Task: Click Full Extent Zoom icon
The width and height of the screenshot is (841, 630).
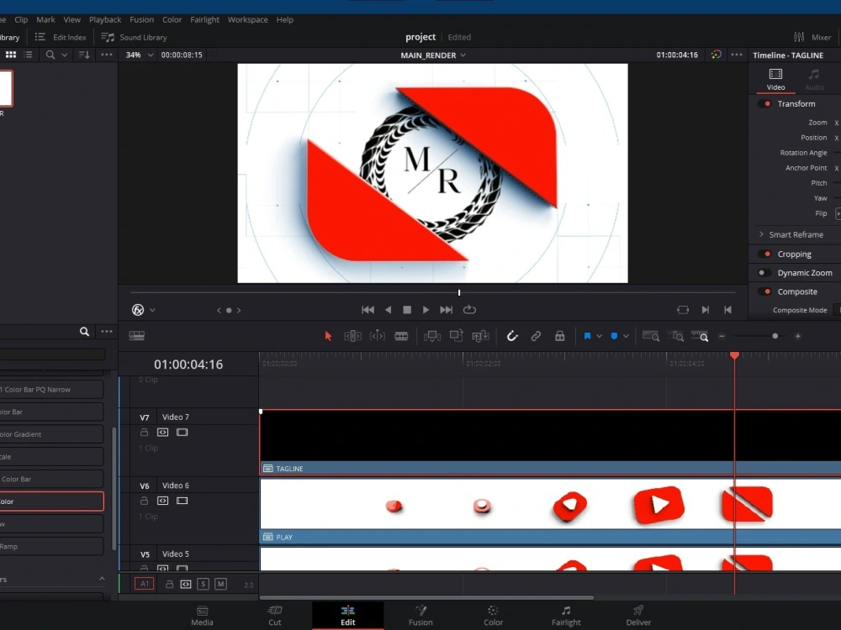Action: pyautogui.click(x=651, y=336)
